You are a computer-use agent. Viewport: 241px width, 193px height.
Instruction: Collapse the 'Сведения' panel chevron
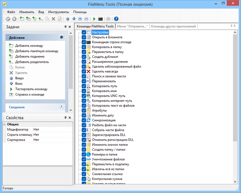tap(61, 107)
